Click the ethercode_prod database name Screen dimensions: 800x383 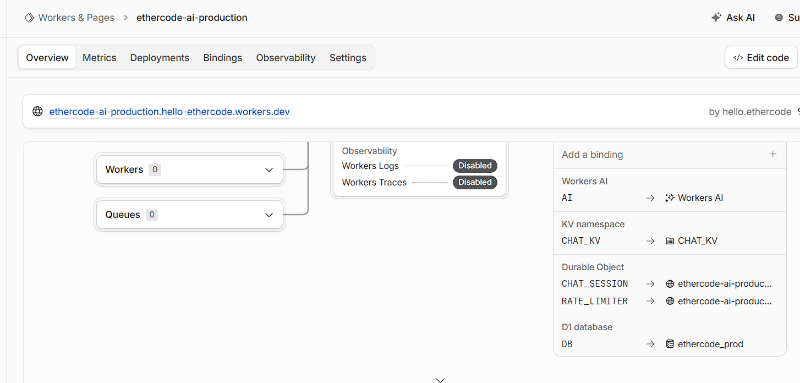tap(710, 344)
